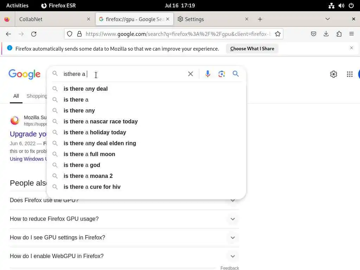Submit search with blue magnifier icon
The width and height of the screenshot is (360, 270).
[x=236, y=74]
